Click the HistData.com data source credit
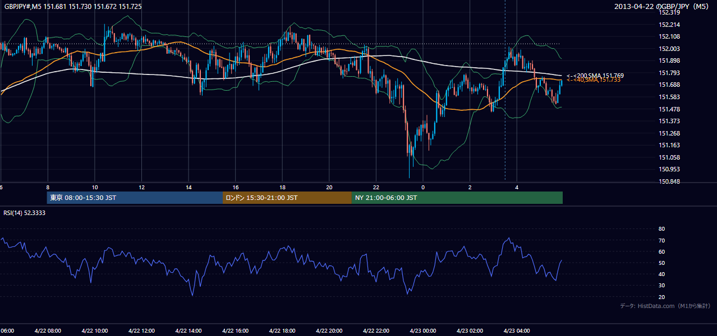 point(665,306)
